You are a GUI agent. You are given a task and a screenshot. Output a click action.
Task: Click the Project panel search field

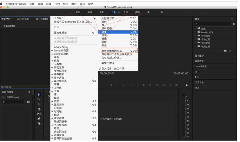click(x=13, y=102)
